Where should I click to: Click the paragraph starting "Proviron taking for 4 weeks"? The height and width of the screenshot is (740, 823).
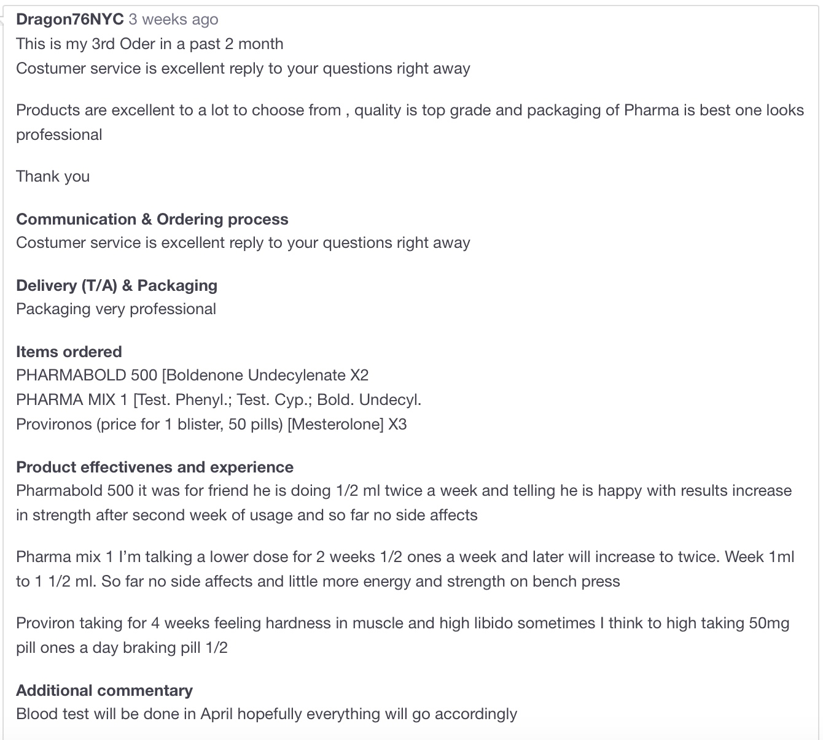coord(402,635)
